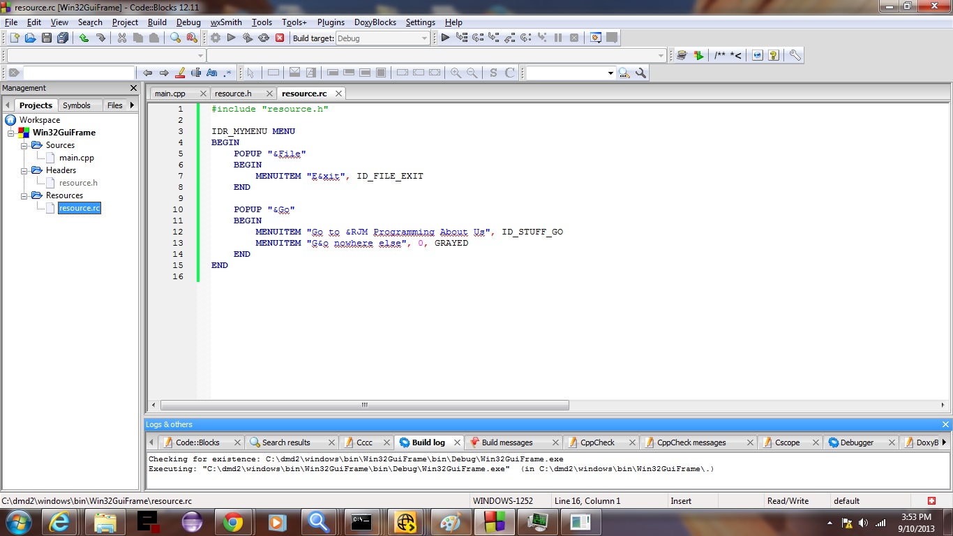Undo the last edit
The image size is (953, 536).
coord(84,38)
